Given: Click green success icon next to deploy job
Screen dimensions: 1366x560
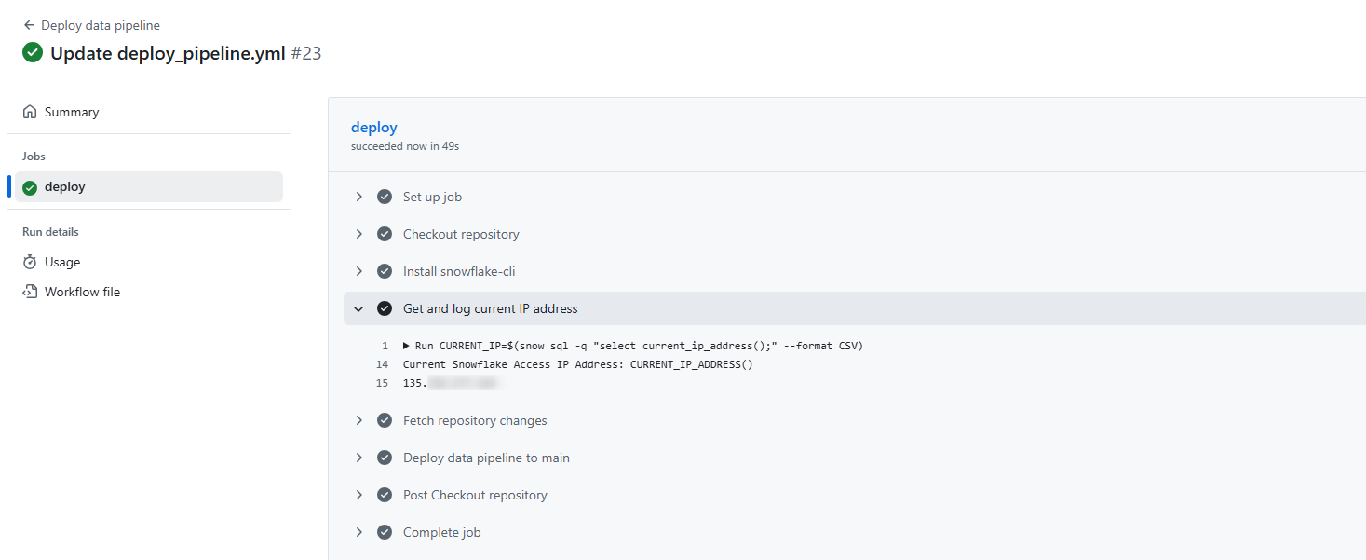Looking at the screenshot, I should (30, 187).
